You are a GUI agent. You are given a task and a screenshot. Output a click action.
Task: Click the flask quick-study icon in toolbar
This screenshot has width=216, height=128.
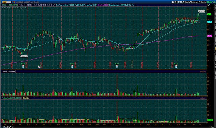tap(173, 2)
